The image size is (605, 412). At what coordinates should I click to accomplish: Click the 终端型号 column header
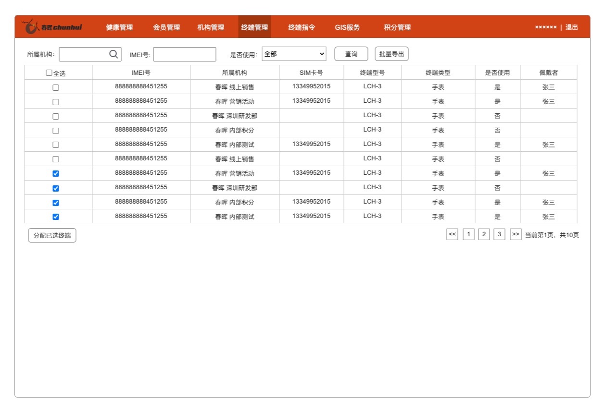pyautogui.click(x=372, y=73)
